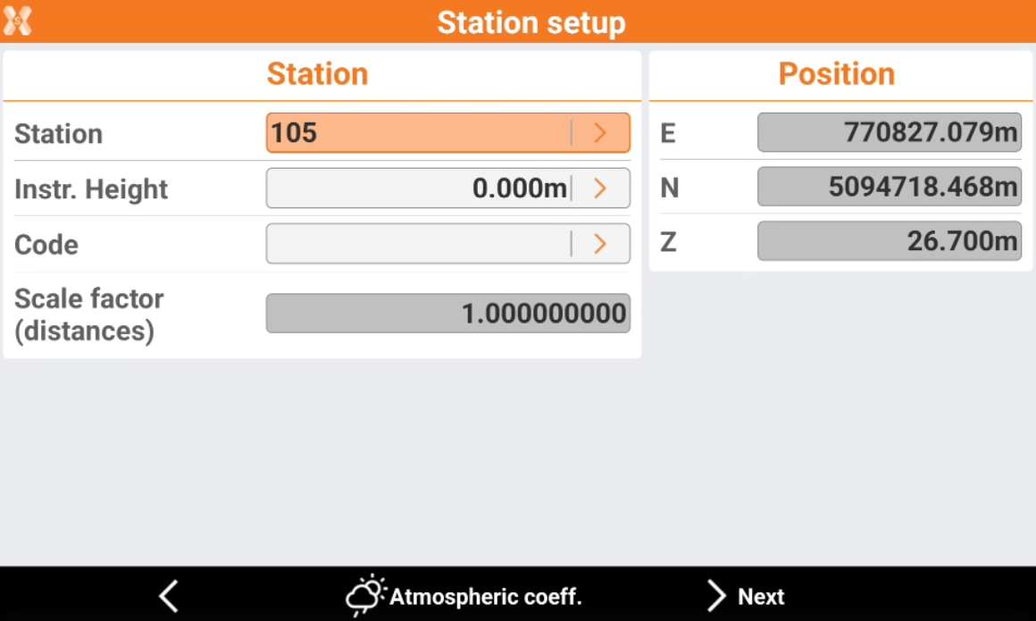This screenshot has height=621, width=1036.
Task: Click the Next chevron arrow icon
Action: [716, 596]
